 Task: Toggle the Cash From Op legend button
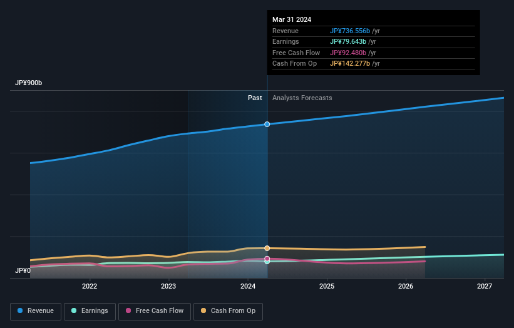coord(228,311)
